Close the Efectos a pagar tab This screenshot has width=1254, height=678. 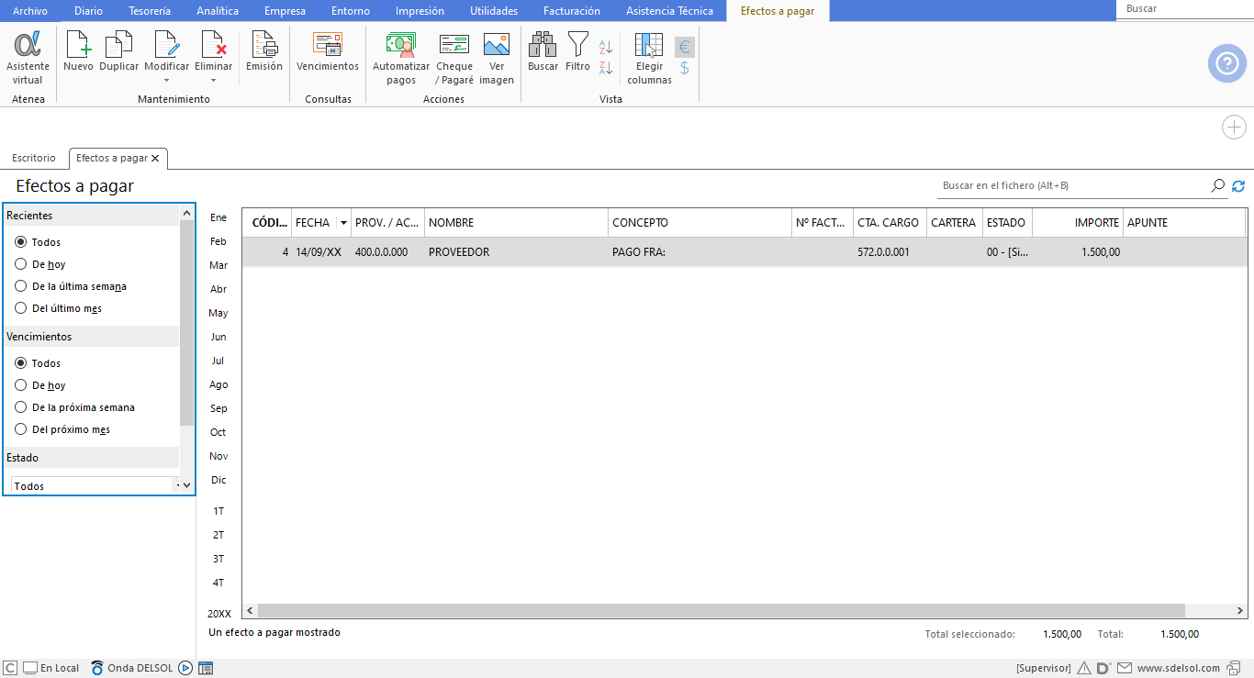155,159
